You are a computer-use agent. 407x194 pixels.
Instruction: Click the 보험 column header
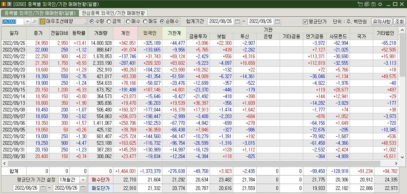[x=221, y=37]
